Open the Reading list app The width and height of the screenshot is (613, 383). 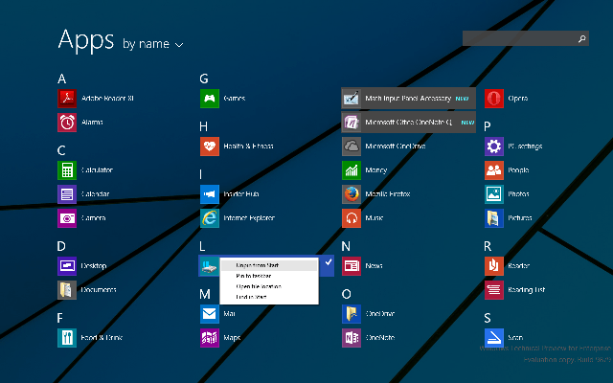coord(515,289)
